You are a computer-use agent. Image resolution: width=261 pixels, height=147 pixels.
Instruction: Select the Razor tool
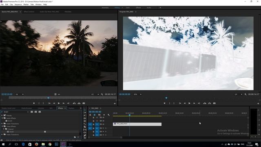pyautogui.click(x=85, y=127)
